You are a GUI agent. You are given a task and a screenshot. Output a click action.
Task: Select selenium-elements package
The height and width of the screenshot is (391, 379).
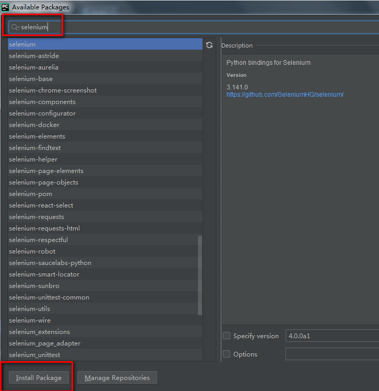pyautogui.click(x=105, y=136)
